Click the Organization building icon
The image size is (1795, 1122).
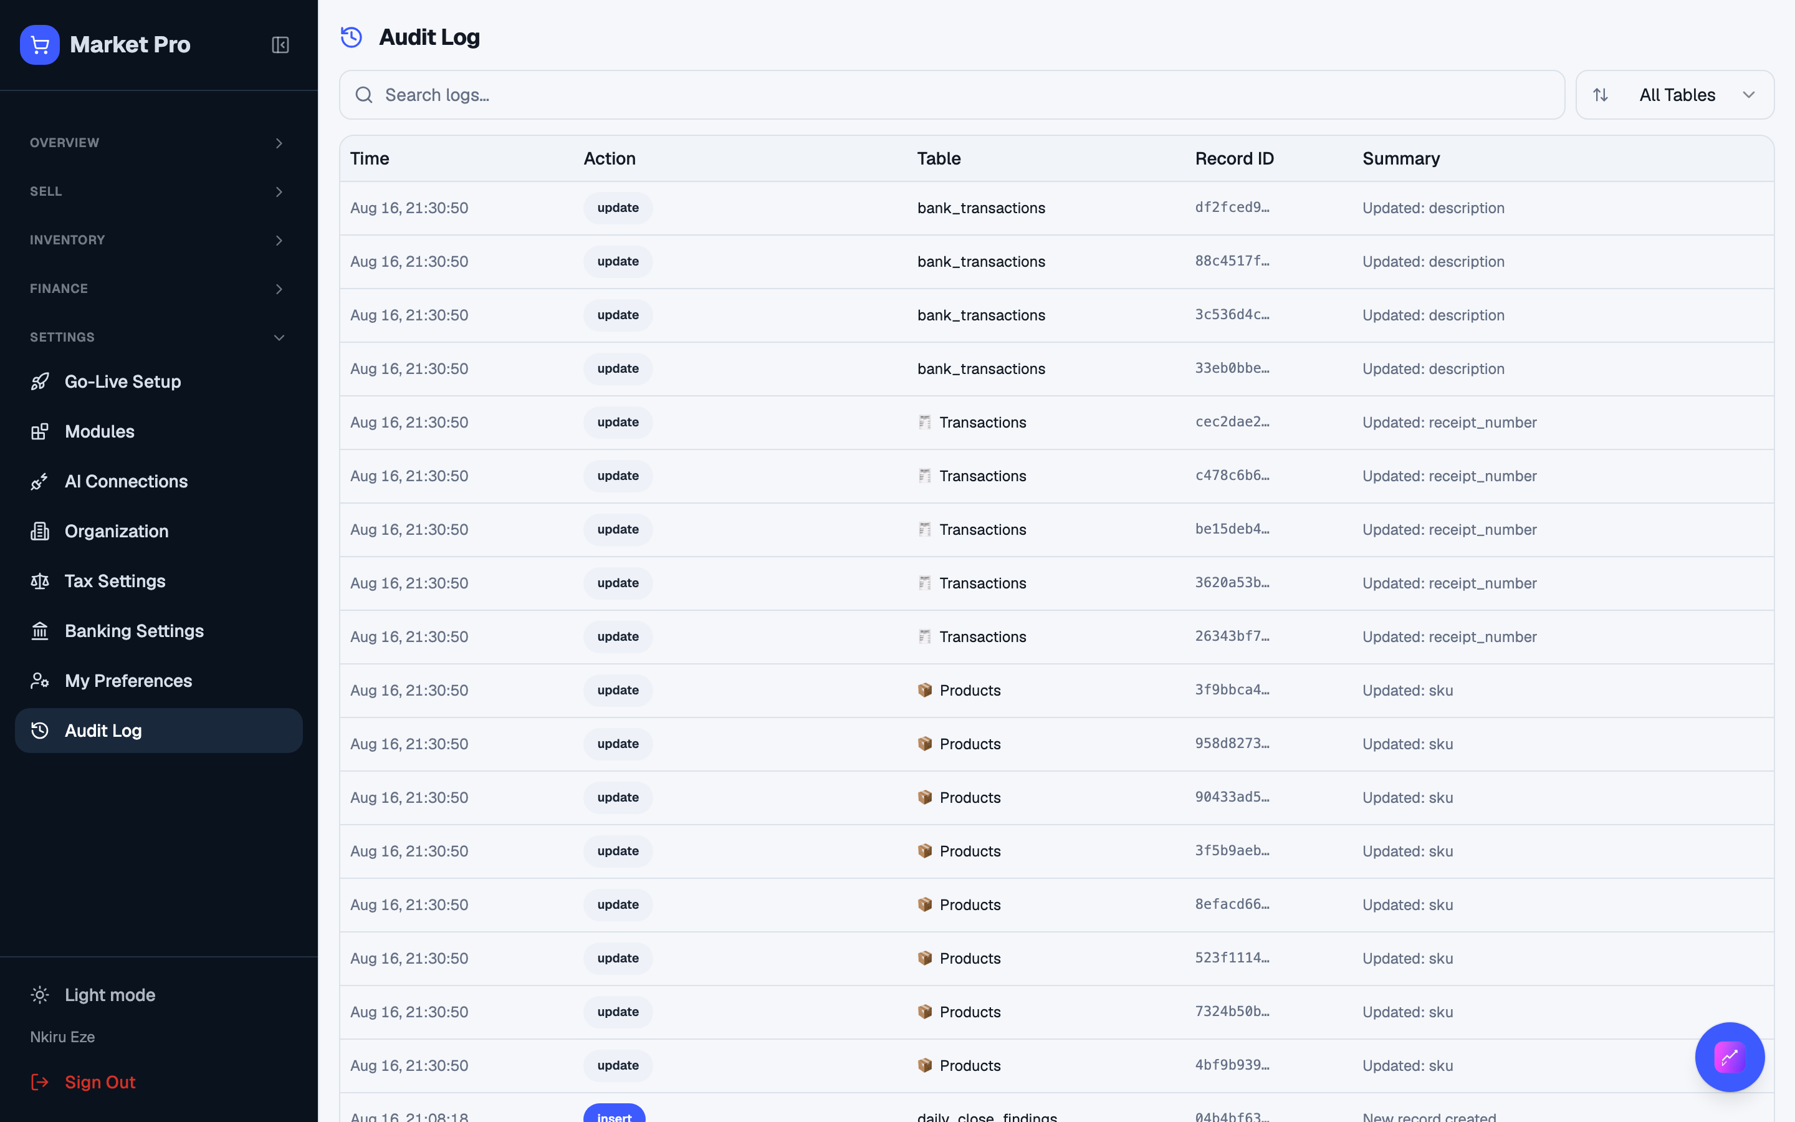pos(40,531)
